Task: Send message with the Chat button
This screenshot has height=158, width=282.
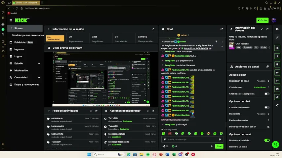Action: pyautogui.click(x=219, y=146)
